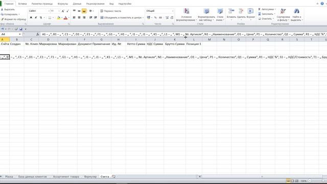Click the Save icon in quick access toolbar
The width and height of the screenshot is (327, 184).
[21, 29]
